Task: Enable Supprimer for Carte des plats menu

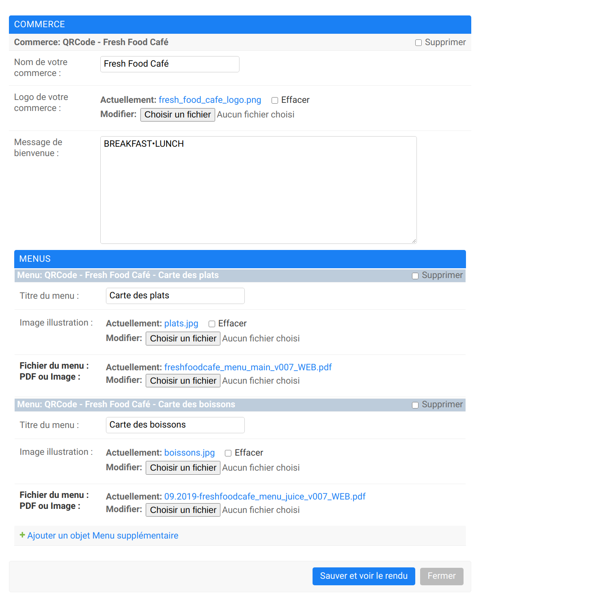Action: (415, 276)
